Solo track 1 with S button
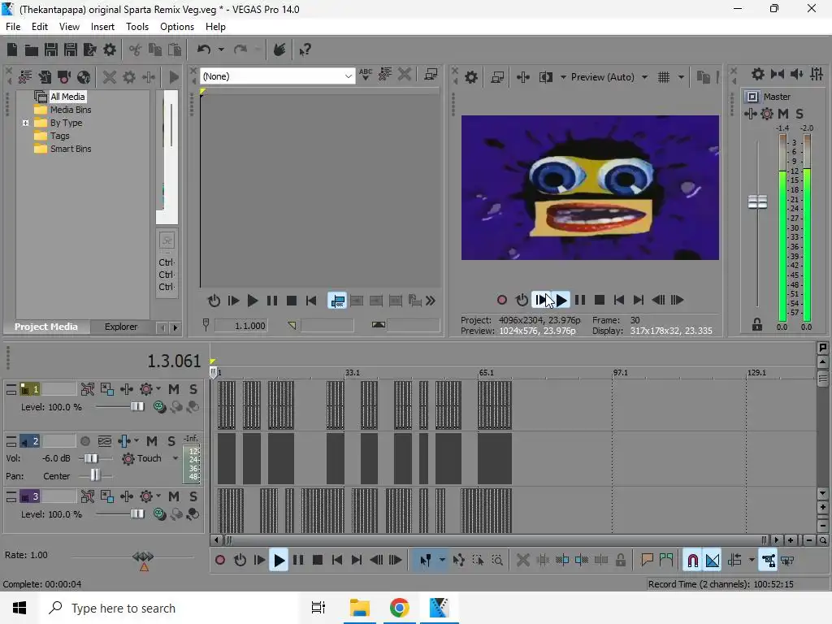 point(193,389)
